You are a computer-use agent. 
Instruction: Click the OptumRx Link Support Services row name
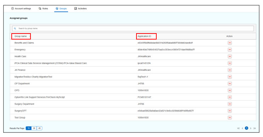40,97
